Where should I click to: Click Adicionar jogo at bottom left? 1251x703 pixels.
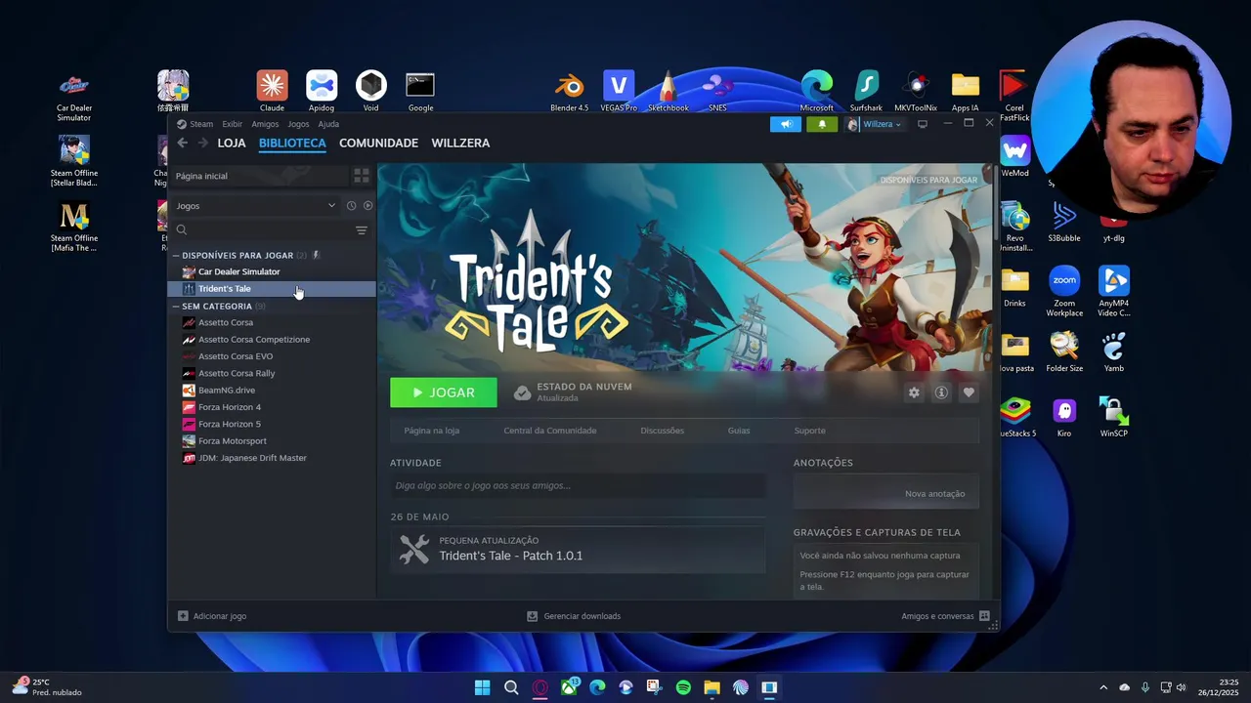pos(212,616)
